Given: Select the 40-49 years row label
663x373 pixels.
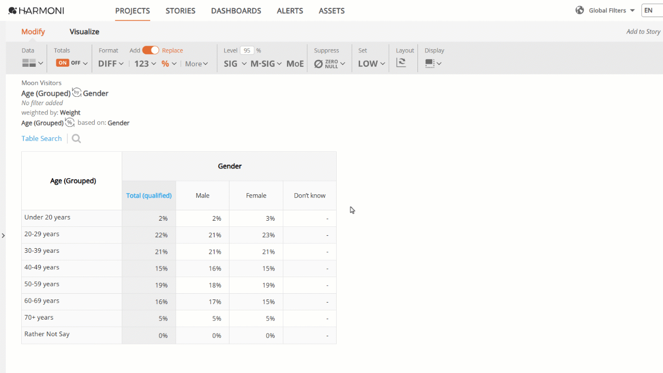Looking at the screenshot, I should (x=42, y=267).
